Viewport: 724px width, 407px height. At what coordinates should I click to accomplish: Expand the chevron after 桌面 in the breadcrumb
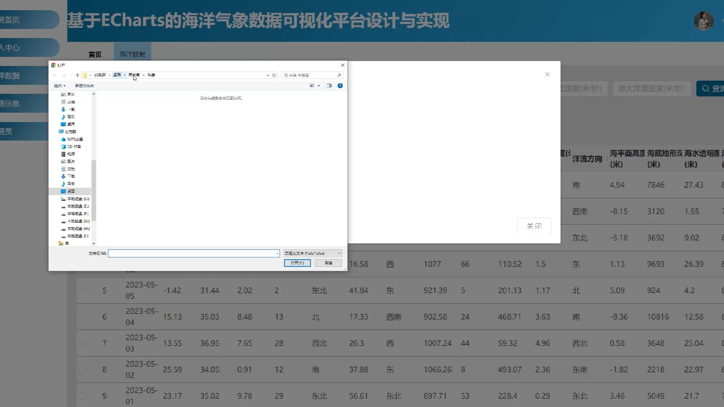pos(124,75)
